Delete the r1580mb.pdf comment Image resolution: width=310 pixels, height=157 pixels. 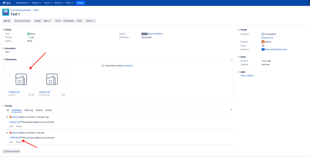click(19, 142)
